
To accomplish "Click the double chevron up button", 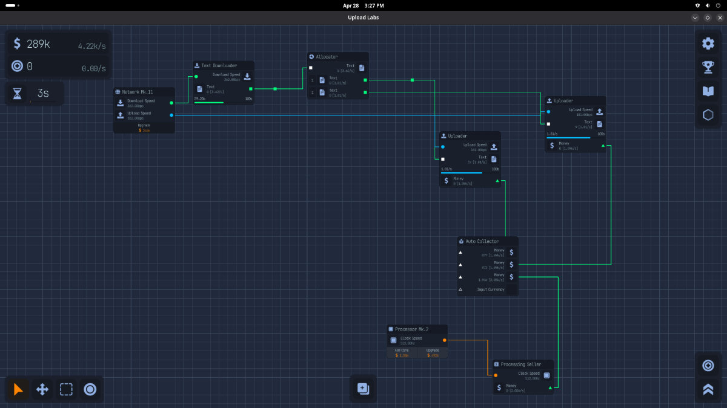I will coord(708,389).
